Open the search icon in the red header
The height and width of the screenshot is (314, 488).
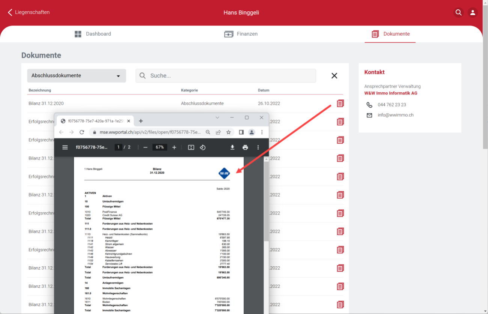click(458, 12)
